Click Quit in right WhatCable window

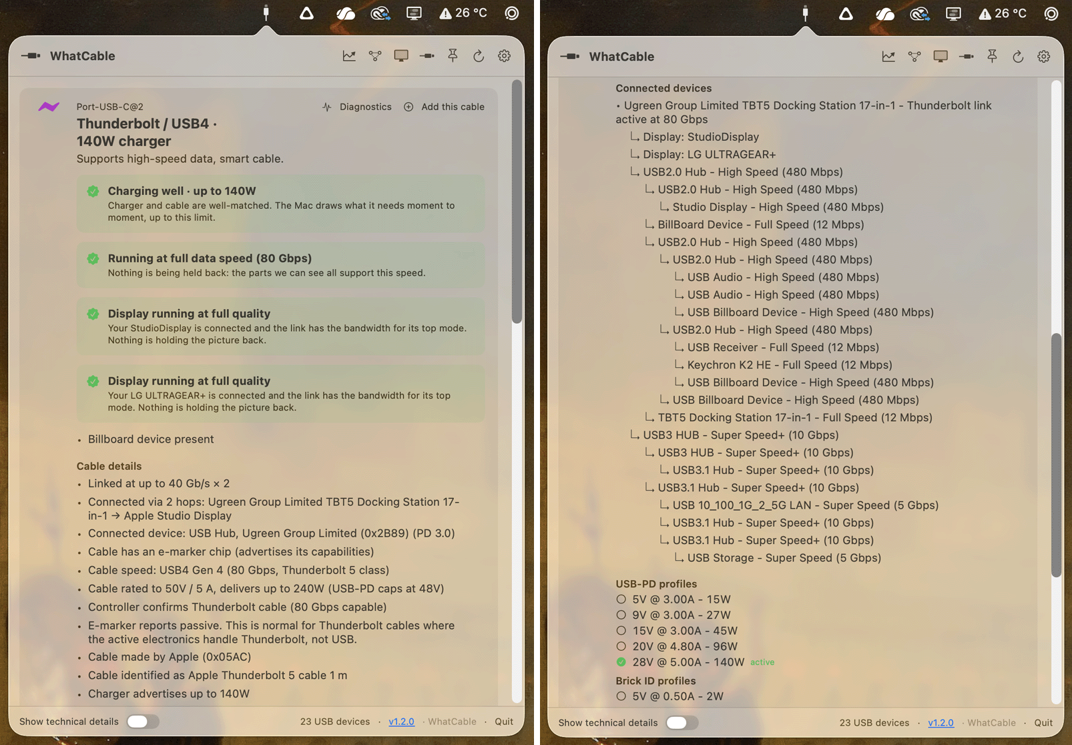(1043, 722)
